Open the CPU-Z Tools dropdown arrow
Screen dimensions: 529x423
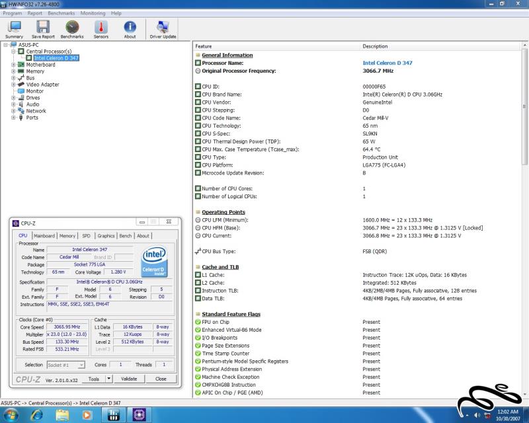(x=108, y=379)
